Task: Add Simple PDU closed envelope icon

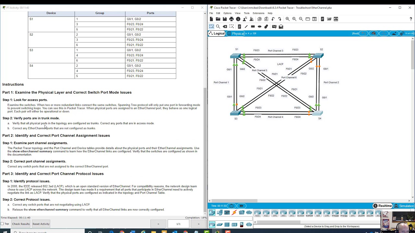Action: point(274,27)
